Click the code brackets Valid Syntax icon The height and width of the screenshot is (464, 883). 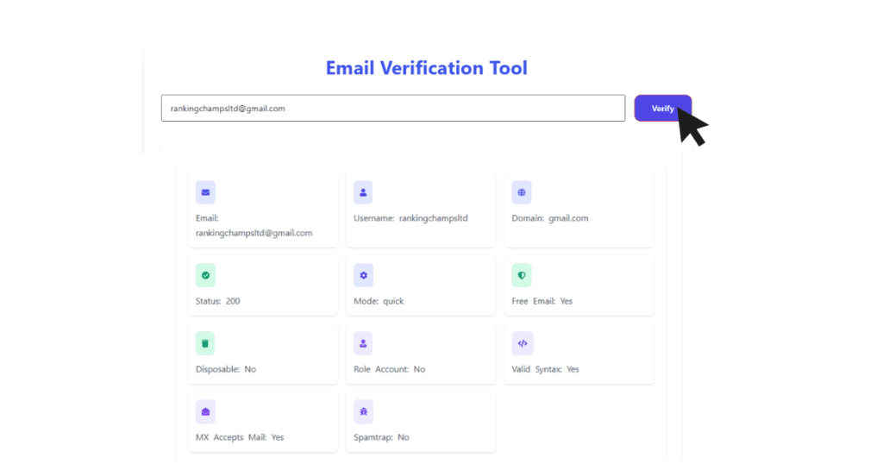tap(523, 343)
